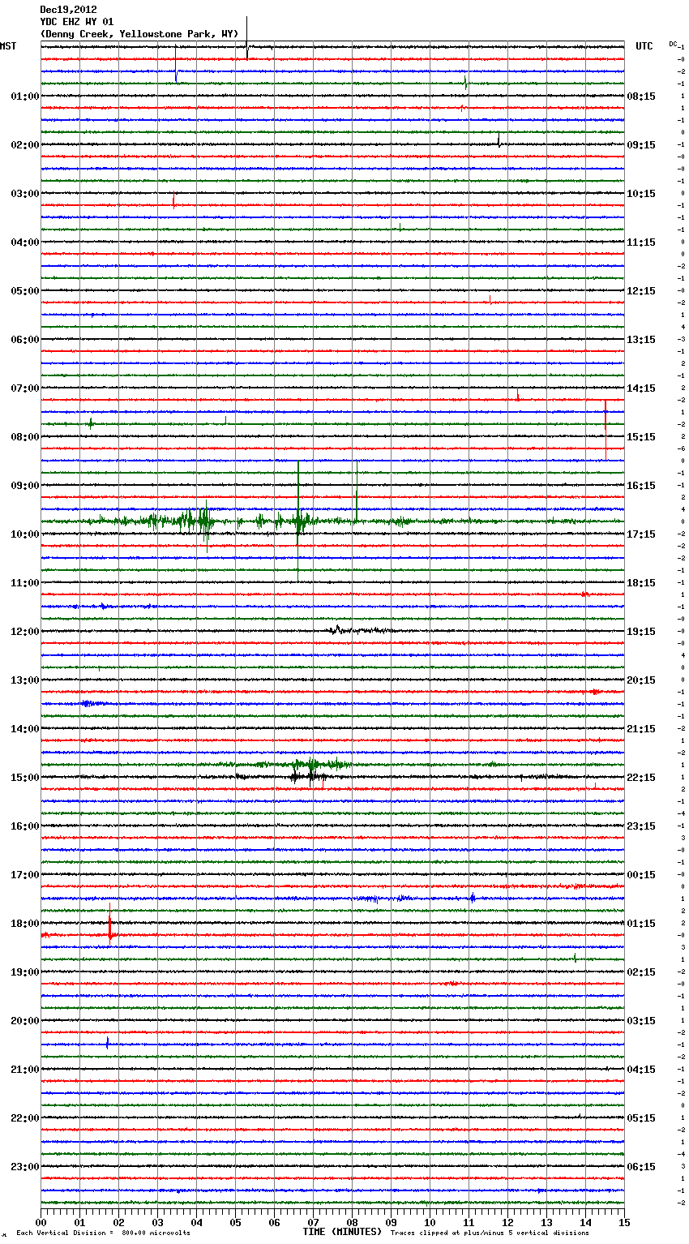Viewport: 689px width, 1244px height.
Task: Click the "01:15" UTC time label
Action: pos(641,924)
